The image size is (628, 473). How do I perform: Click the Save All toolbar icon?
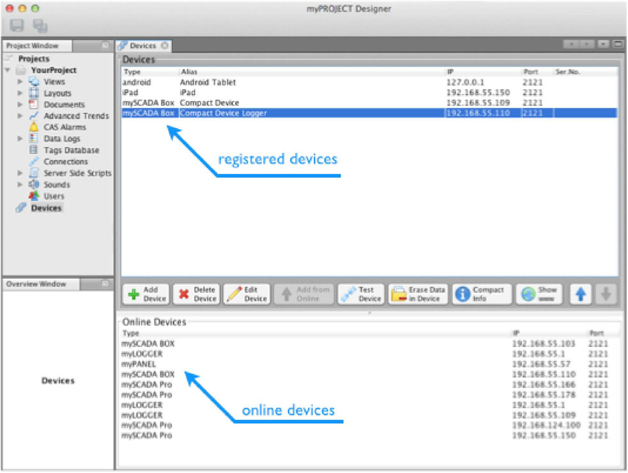pyautogui.click(x=40, y=26)
